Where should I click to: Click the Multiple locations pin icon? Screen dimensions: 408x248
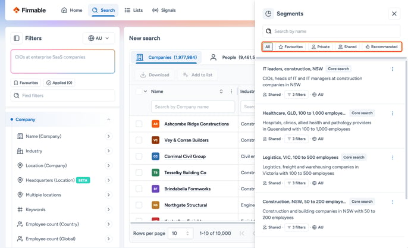click(x=20, y=195)
